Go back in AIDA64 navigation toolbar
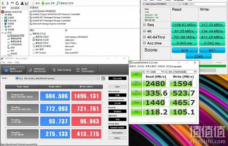 click(x=3, y=3)
